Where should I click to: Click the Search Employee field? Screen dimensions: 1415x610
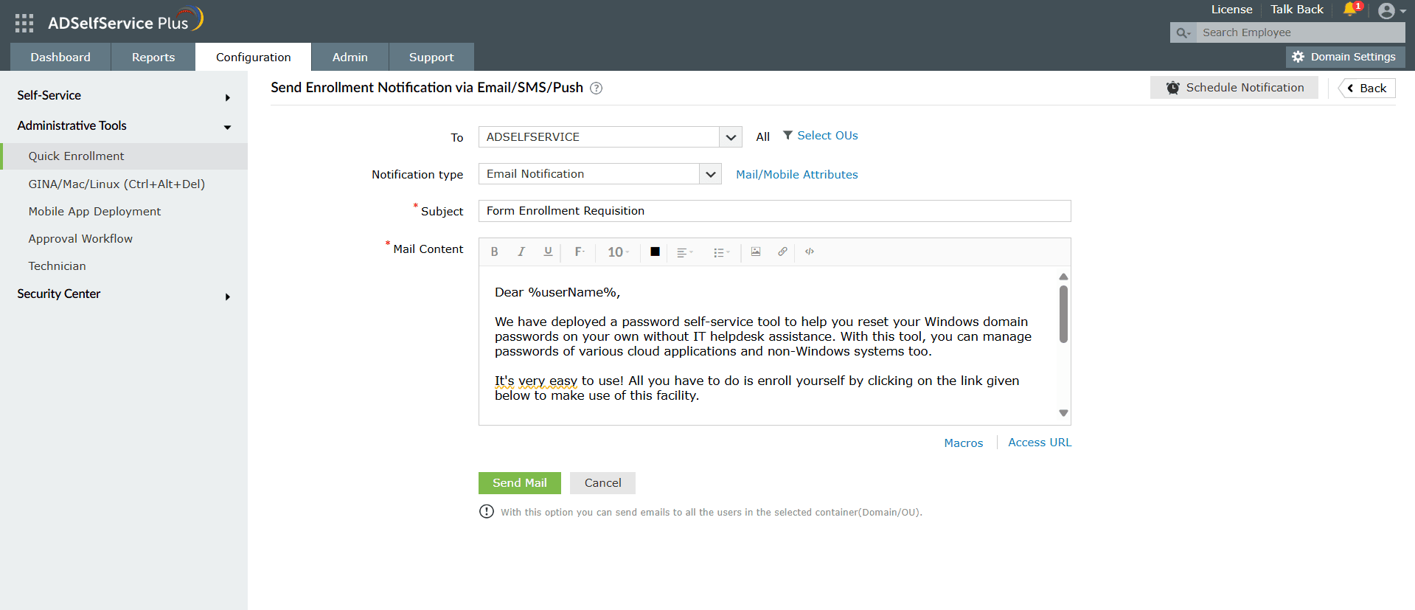click(x=1301, y=32)
